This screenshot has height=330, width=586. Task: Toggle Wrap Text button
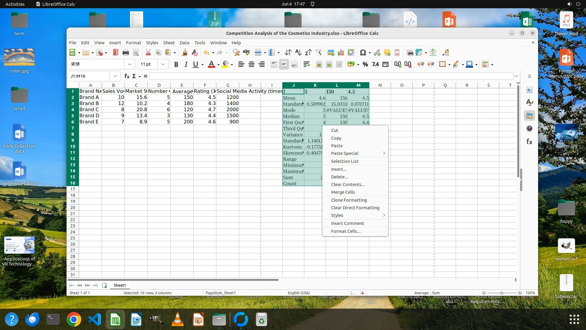[x=306, y=64]
